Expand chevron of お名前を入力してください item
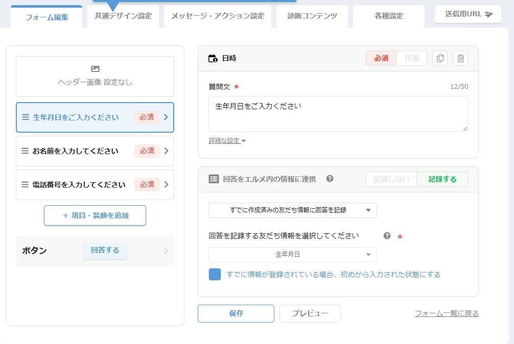 [x=166, y=151]
